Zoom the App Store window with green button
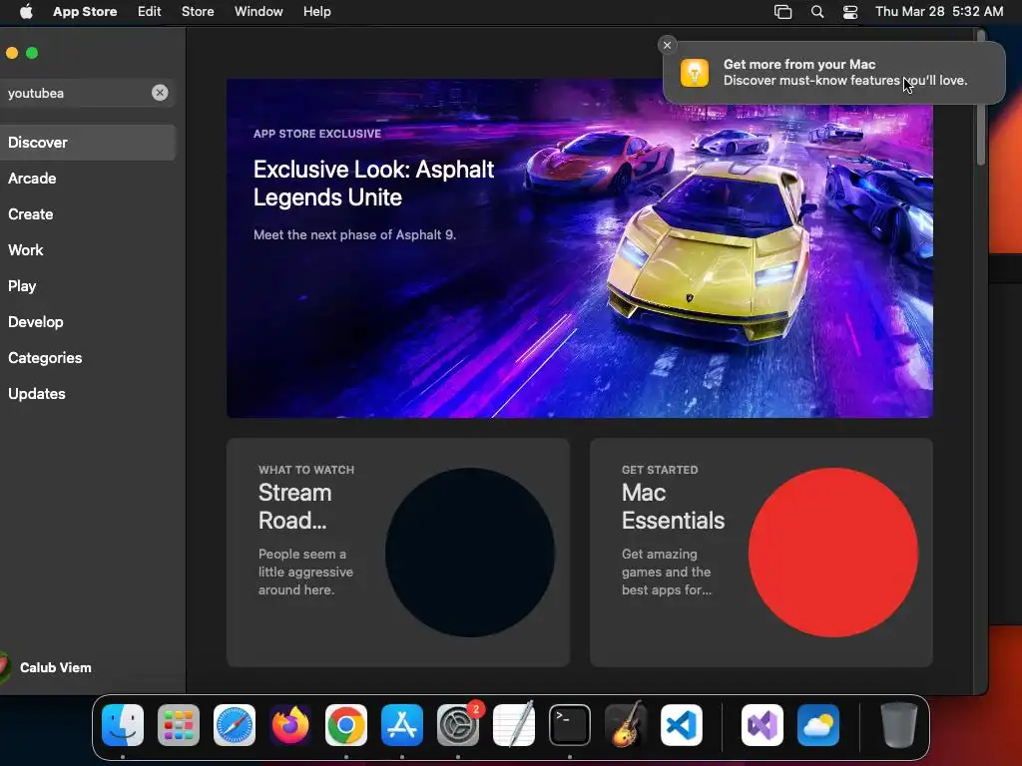 click(32, 53)
